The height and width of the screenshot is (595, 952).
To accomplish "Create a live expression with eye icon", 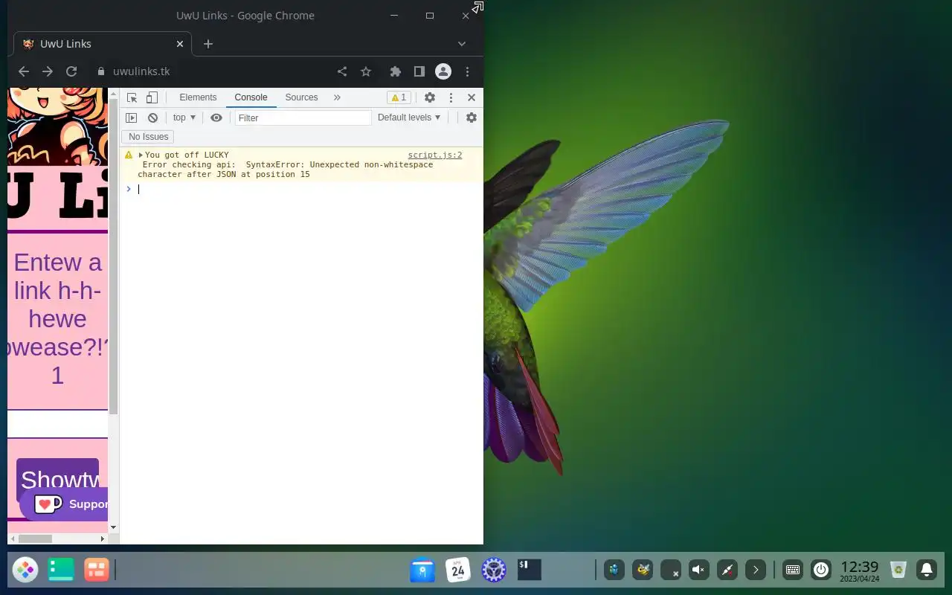I will 216,118.
